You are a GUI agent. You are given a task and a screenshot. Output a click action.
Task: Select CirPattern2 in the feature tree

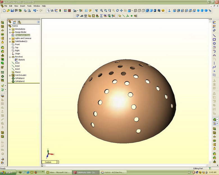[x=20, y=81]
